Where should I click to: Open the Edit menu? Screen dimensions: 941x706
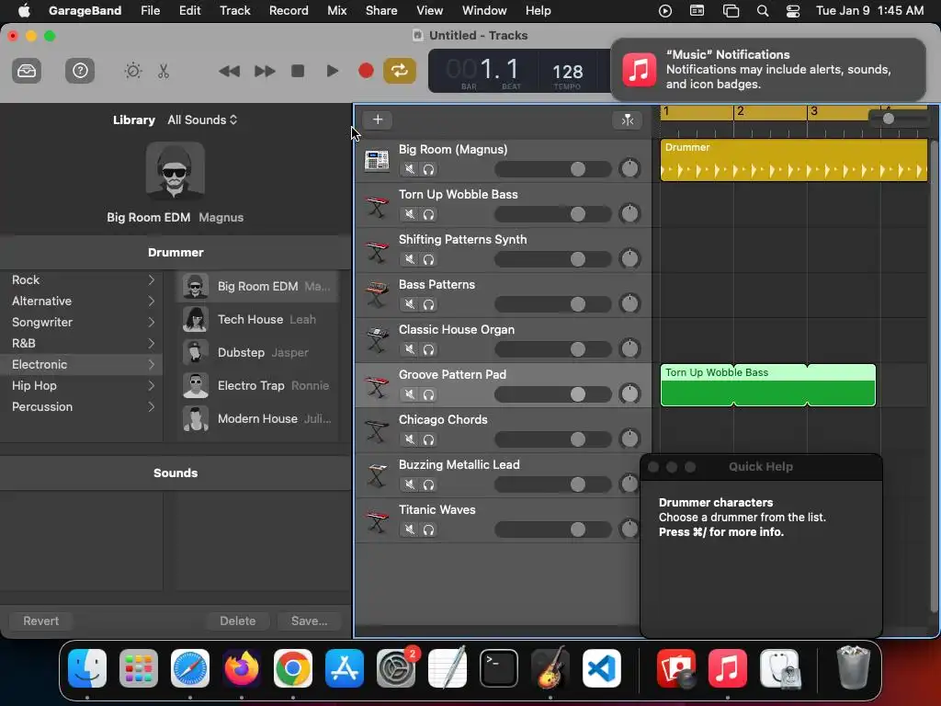coord(189,10)
